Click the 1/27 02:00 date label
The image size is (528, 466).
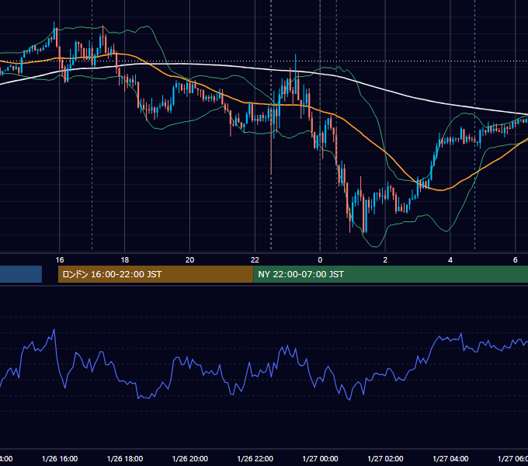(x=385, y=458)
